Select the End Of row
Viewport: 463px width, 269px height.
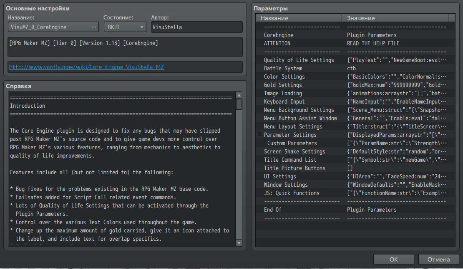click(x=355, y=210)
